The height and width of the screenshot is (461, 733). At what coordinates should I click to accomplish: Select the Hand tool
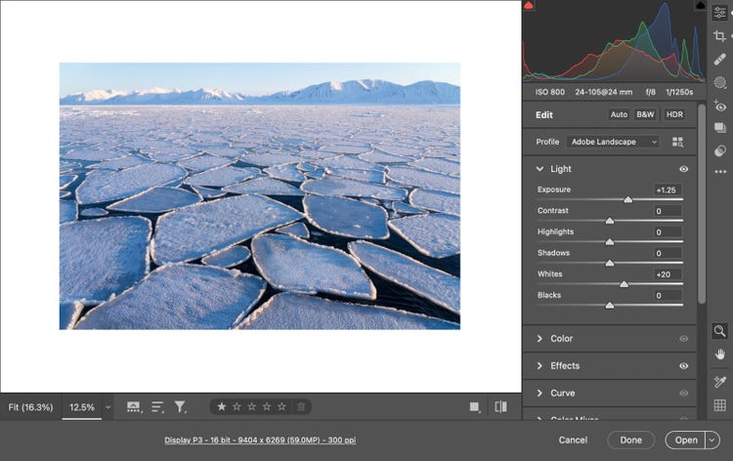point(720,354)
